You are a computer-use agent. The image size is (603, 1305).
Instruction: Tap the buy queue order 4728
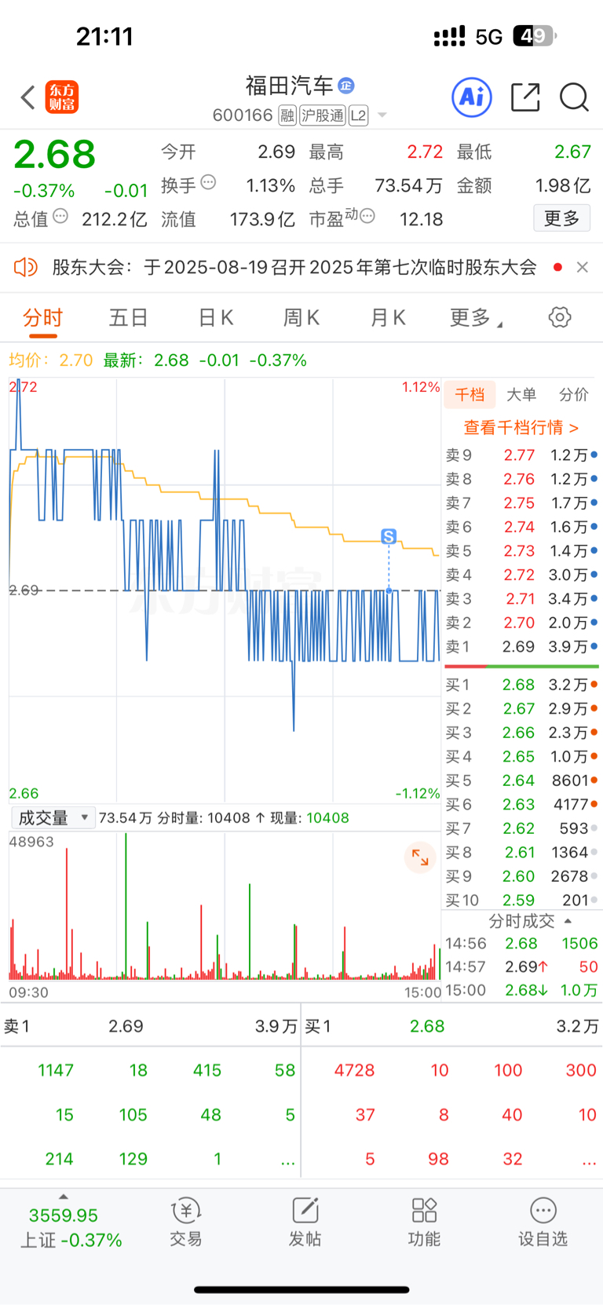point(354,1070)
